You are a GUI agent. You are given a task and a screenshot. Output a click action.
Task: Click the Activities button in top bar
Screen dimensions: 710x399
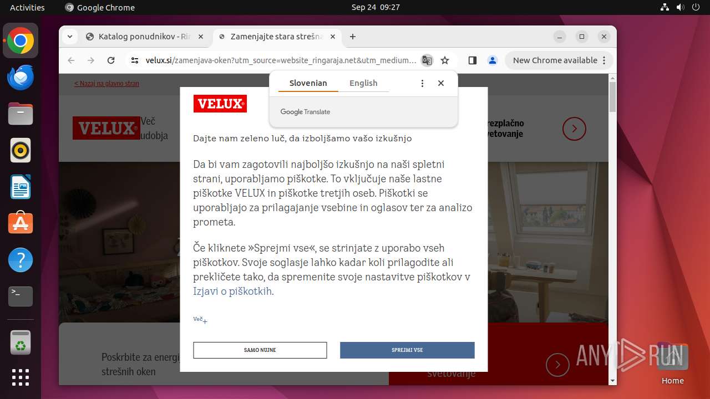coord(27,7)
